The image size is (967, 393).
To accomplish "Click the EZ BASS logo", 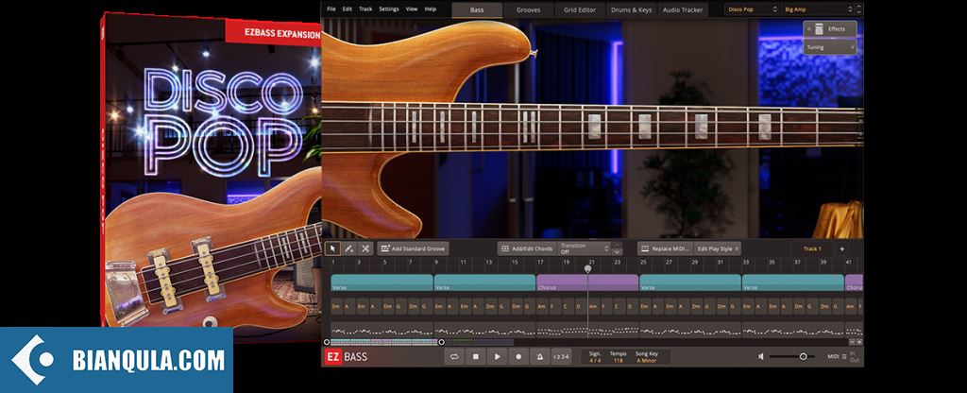I will click(x=346, y=356).
